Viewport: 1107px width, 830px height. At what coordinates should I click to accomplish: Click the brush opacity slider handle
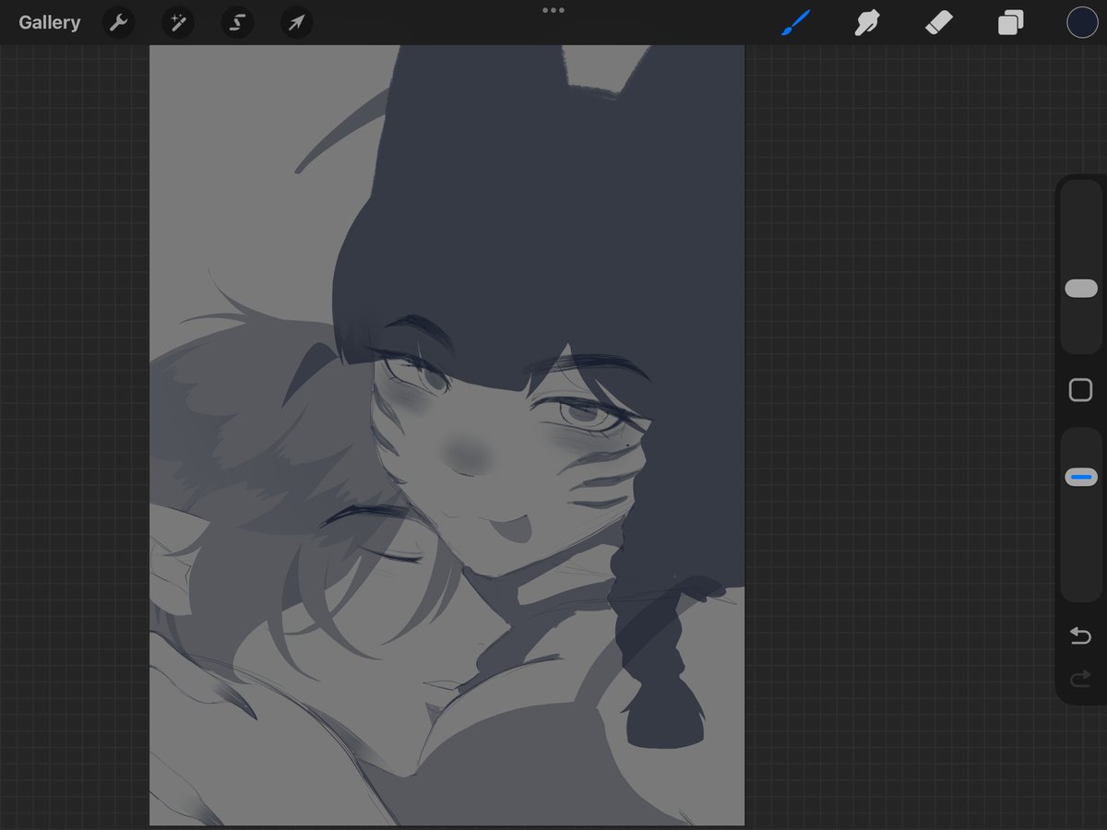pyautogui.click(x=1080, y=477)
